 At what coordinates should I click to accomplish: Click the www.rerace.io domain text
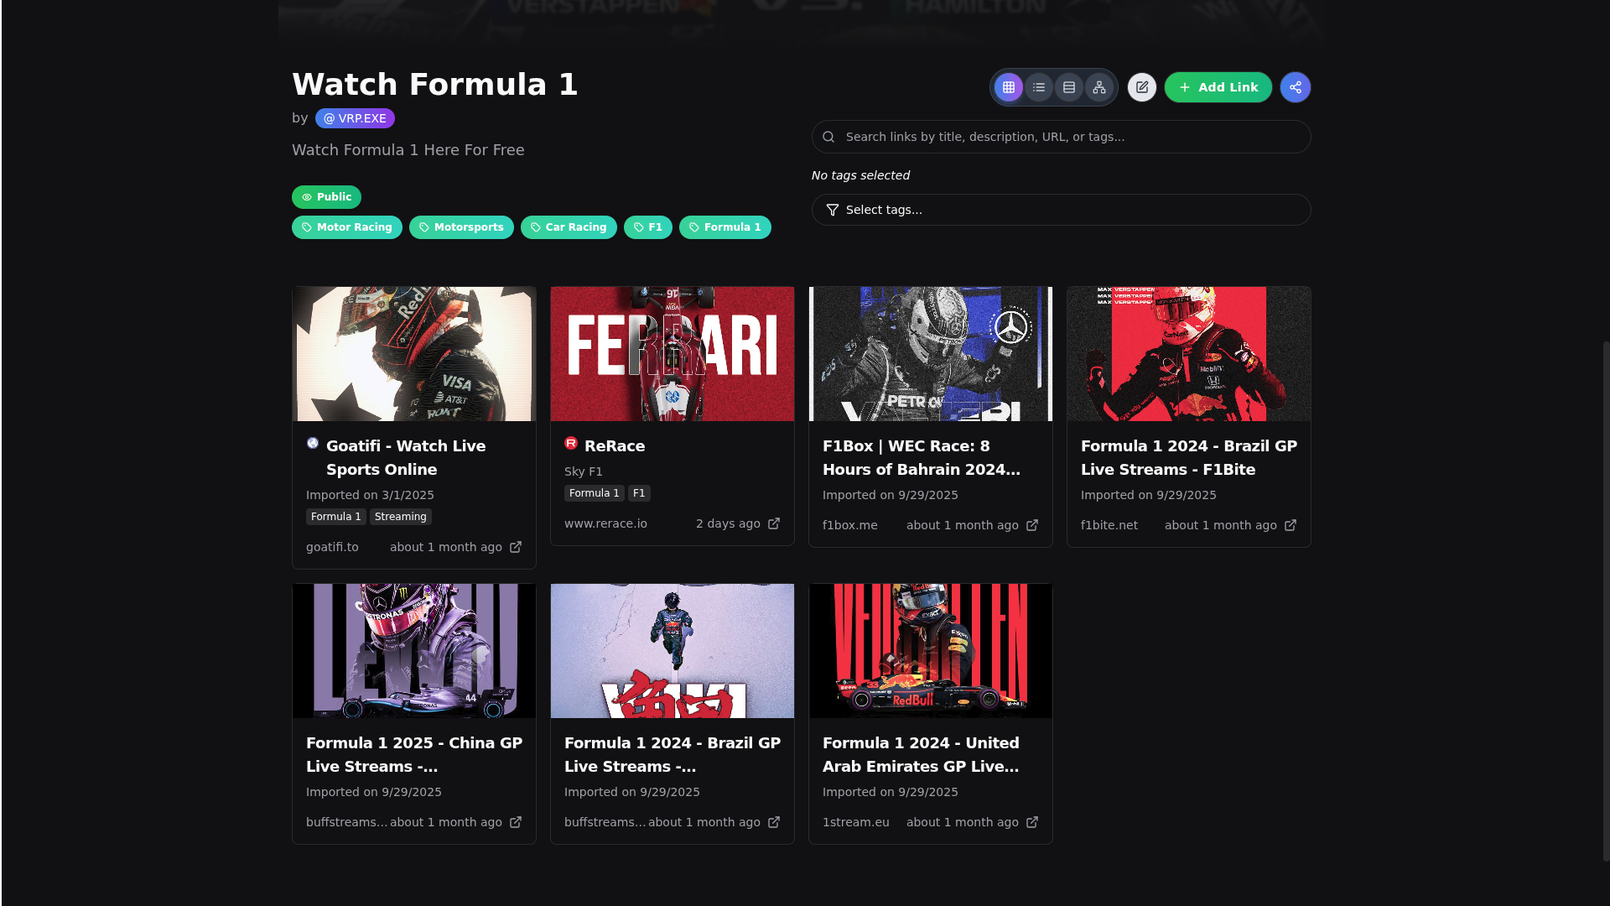pyautogui.click(x=605, y=523)
